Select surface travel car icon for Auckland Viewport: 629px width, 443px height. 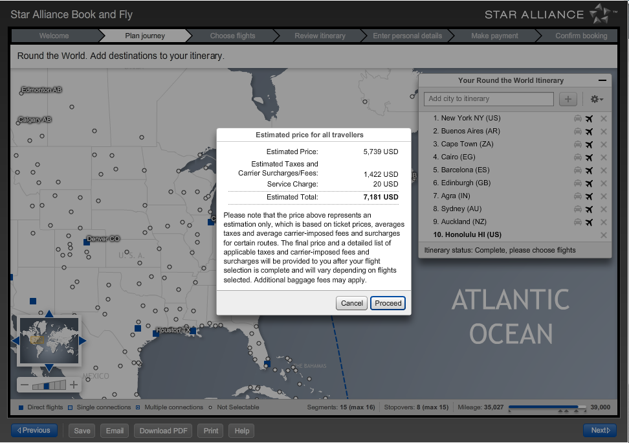click(578, 221)
